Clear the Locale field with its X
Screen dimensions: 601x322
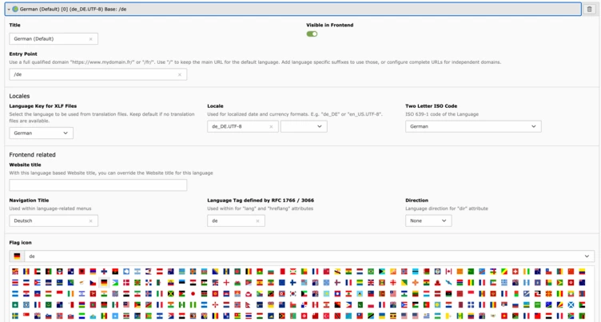(x=271, y=127)
